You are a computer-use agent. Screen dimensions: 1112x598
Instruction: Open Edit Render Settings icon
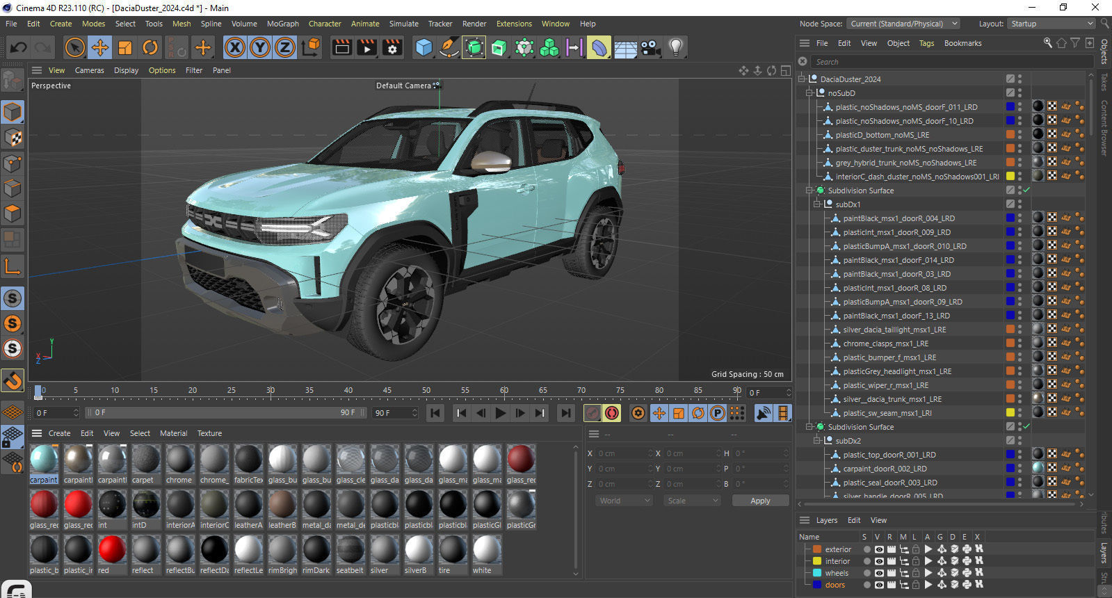pos(392,47)
